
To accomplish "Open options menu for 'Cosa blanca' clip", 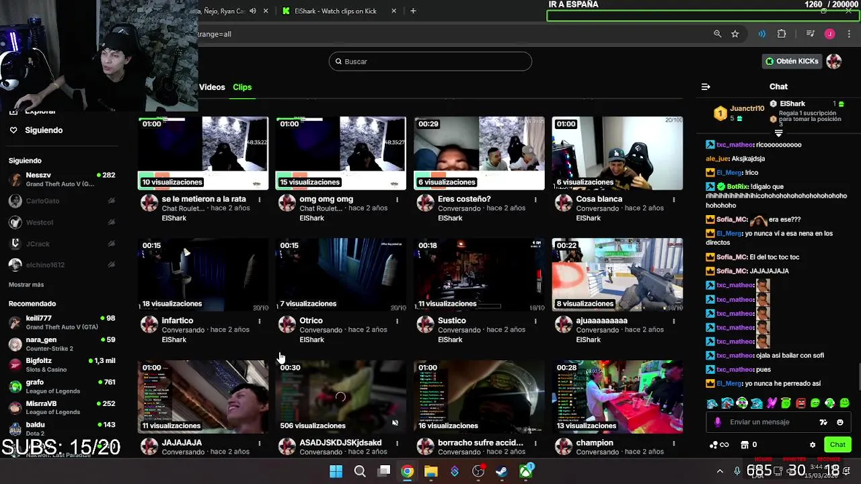I will pyautogui.click(x=673, y=200).
